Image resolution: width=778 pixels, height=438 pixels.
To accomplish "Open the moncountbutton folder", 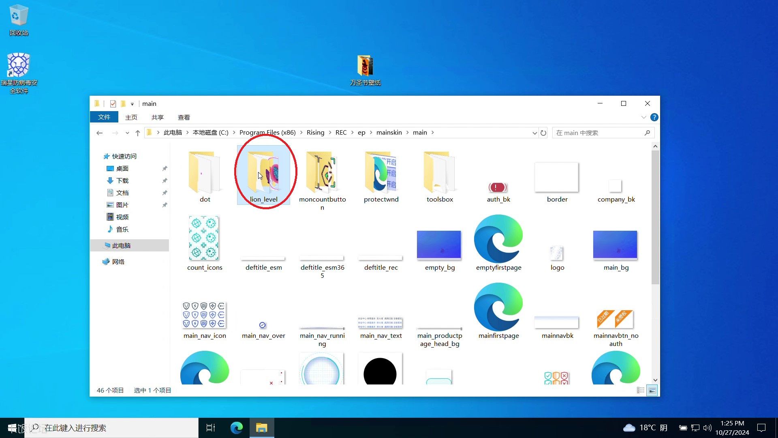I will pos(322,180).
